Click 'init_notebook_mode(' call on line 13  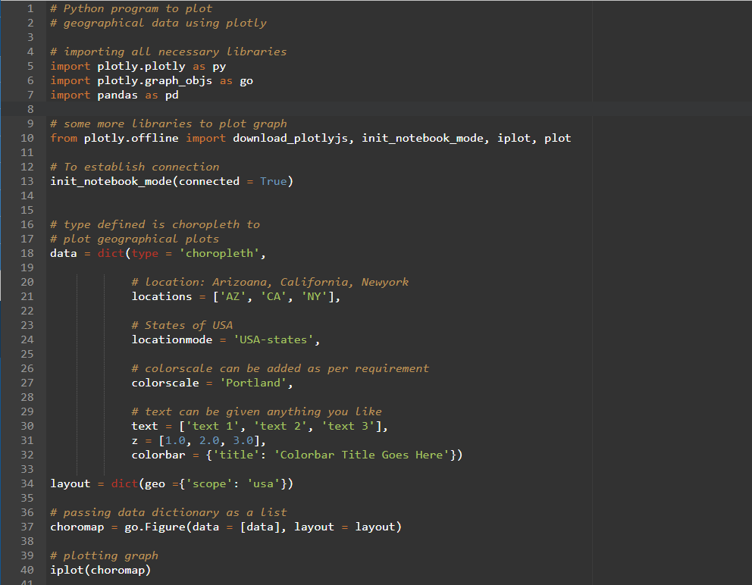click(x=114, y=181)
